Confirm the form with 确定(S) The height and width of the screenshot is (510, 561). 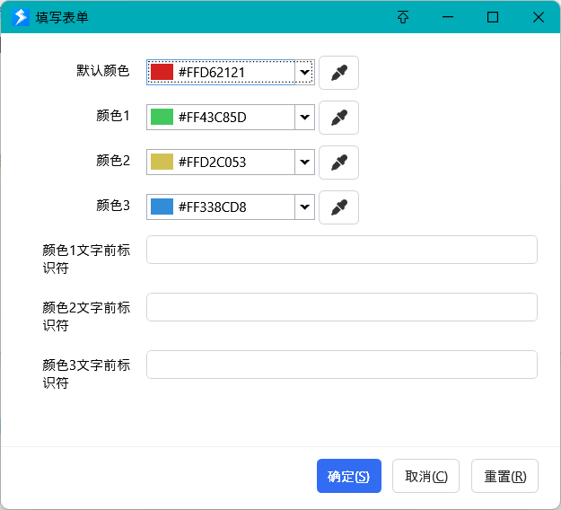[x=349, y=476]
